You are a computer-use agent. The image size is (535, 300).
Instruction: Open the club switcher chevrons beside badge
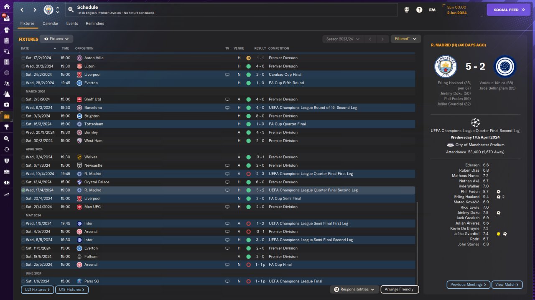[x=58, y=10]
